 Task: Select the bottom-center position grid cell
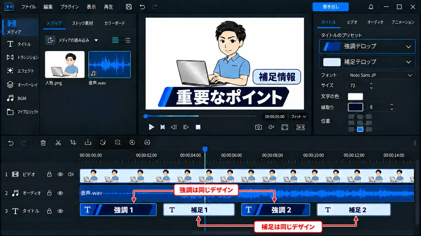360,129
